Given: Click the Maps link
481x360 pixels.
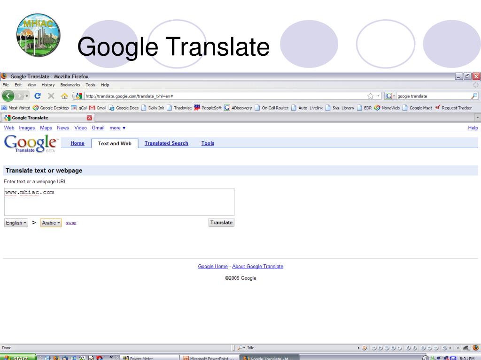Looking at the screenshot, I should pyautogui.click(x=46, y=127).
